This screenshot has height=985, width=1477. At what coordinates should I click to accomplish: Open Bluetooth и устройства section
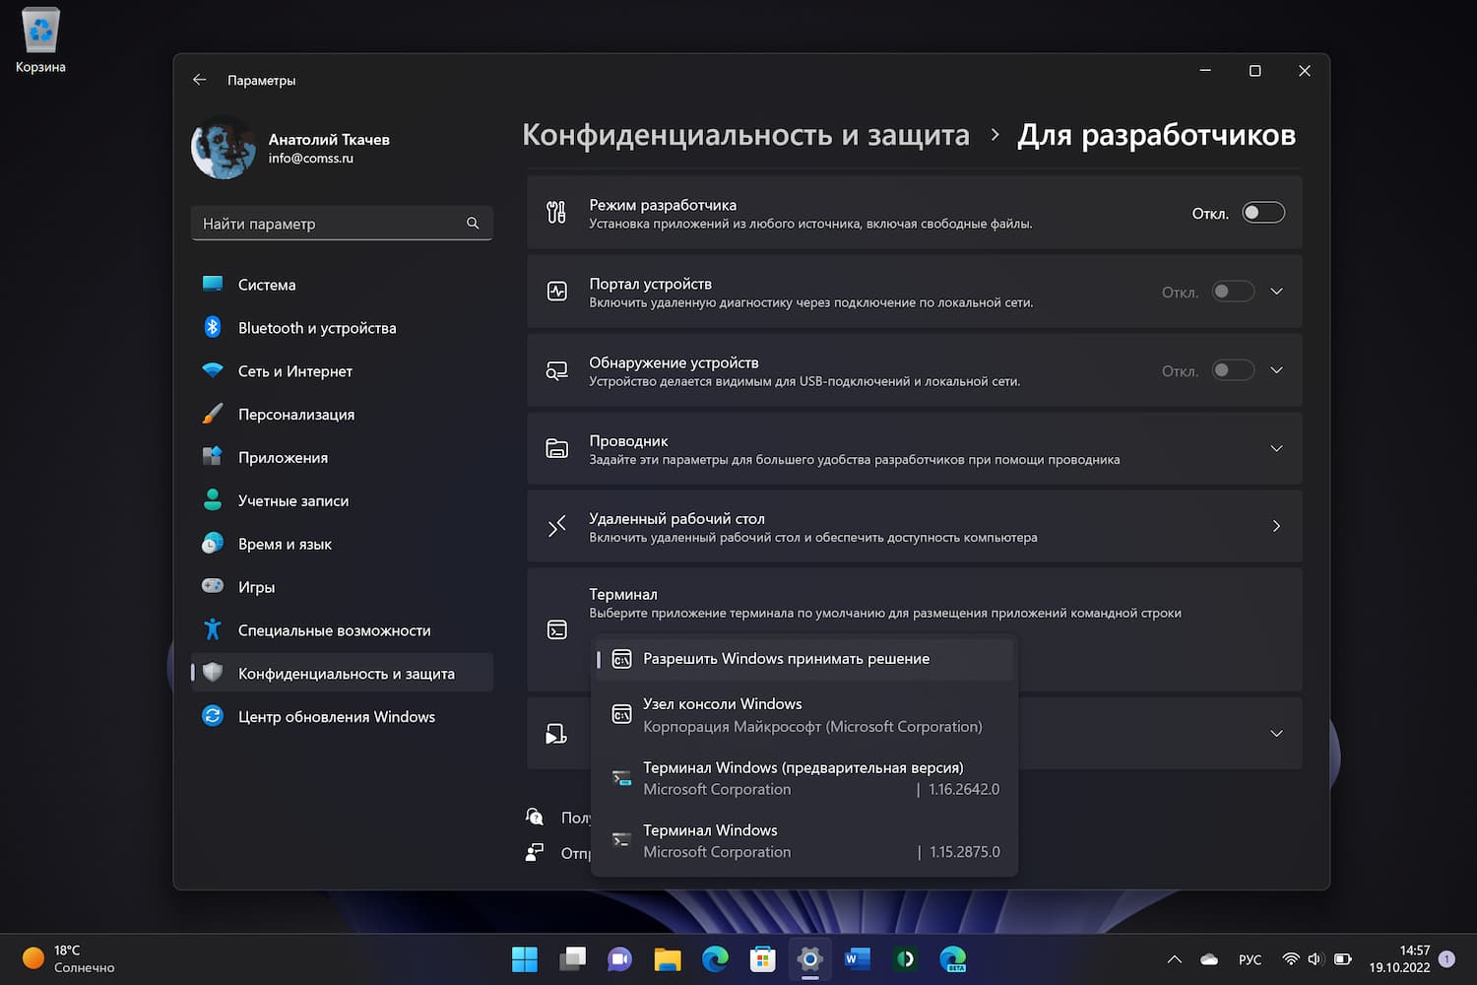coord(316,328)
